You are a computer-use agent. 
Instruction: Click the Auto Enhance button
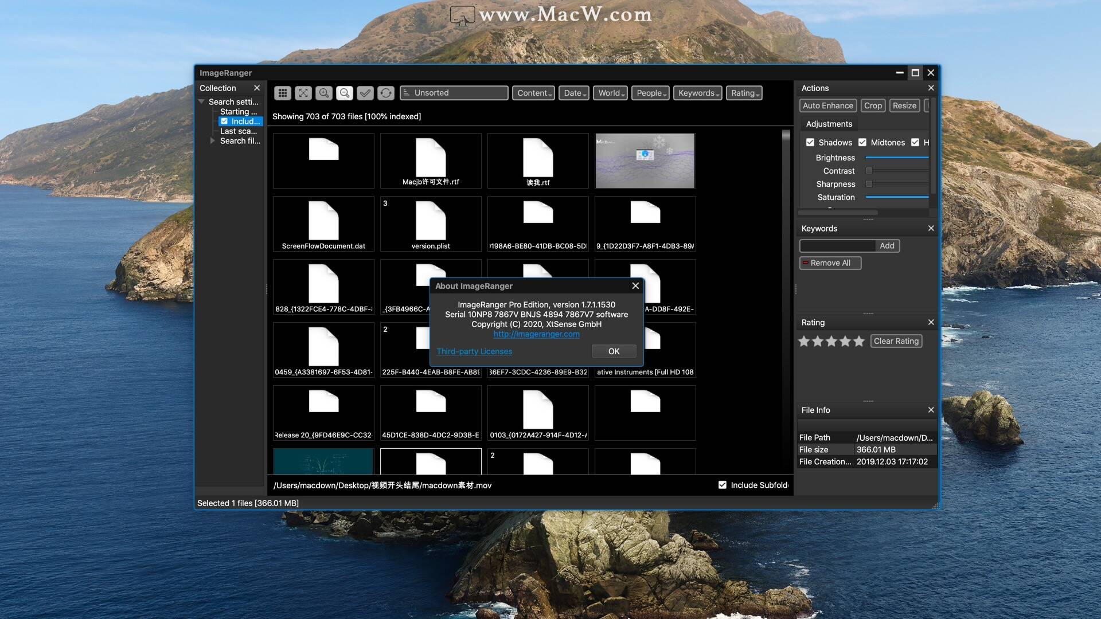click(828, 105)
